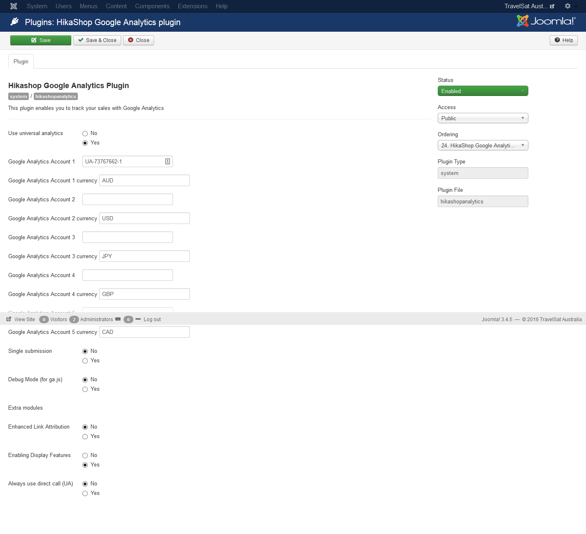586x534 pixels.
Task: Set Debug Mode (for ga.js) to No
Action: point(85,380)
